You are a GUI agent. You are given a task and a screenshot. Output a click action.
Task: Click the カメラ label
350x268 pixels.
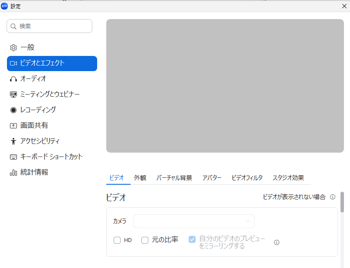(x=120, y=221)
